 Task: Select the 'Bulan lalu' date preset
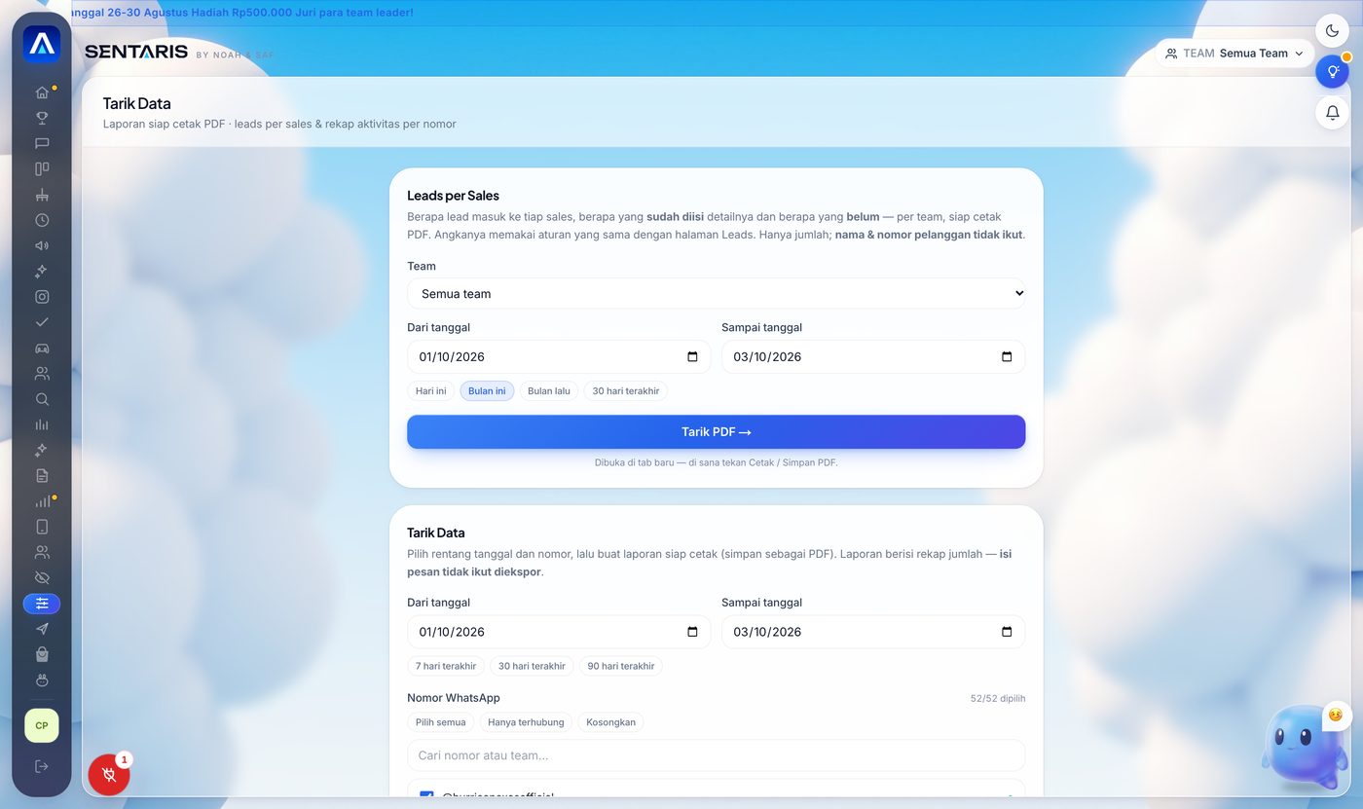[549, 390]
